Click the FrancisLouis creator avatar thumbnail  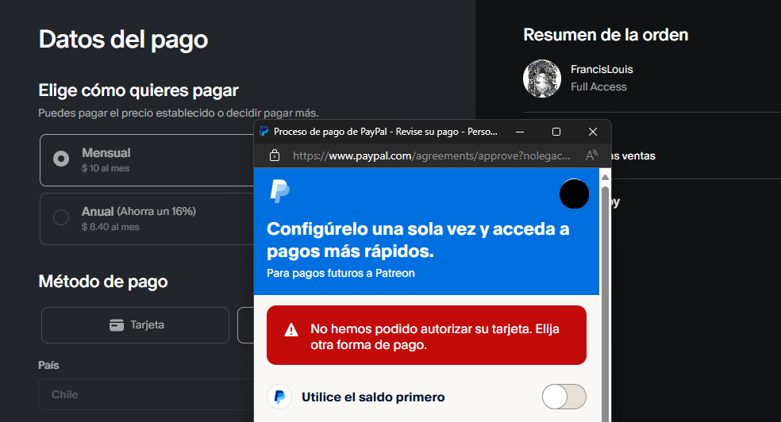(542, 78)
